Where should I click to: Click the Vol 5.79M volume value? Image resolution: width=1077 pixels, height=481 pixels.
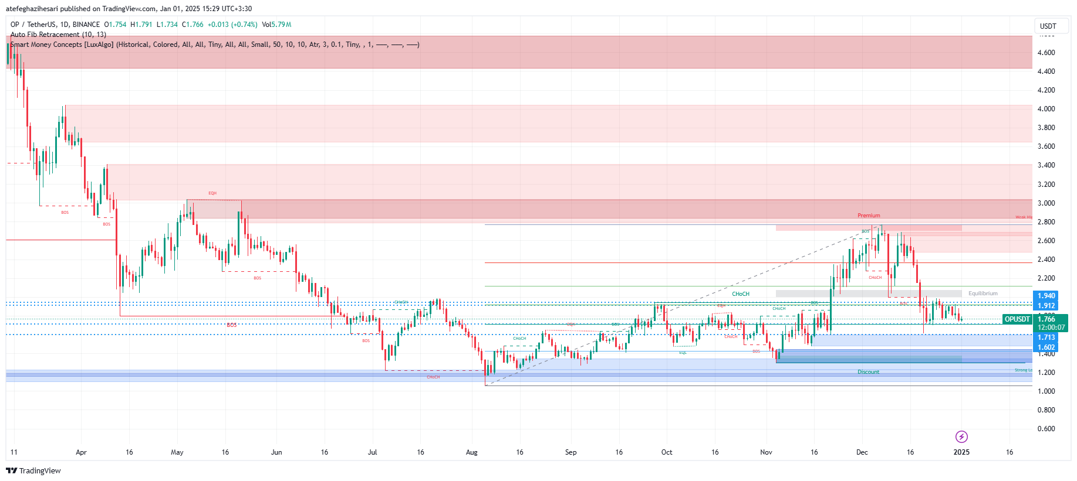pyautogui.click(x=276, y=25)
